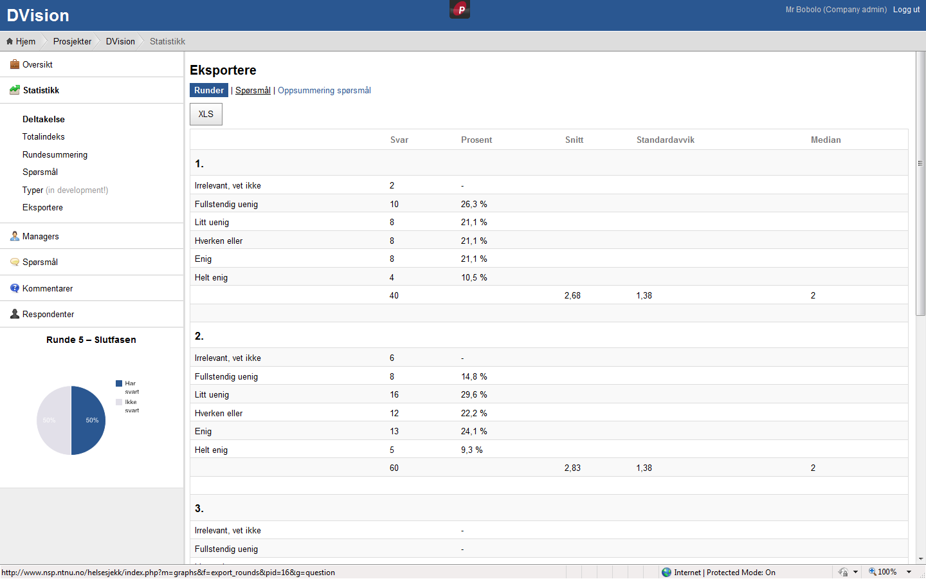Click the Snitt column header
The height and width of the screenshot is (579, 926).
[574, 140]
